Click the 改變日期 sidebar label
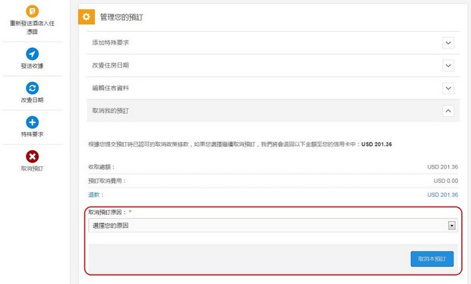Viewport: 471px width, 284px height. (32, 100)
